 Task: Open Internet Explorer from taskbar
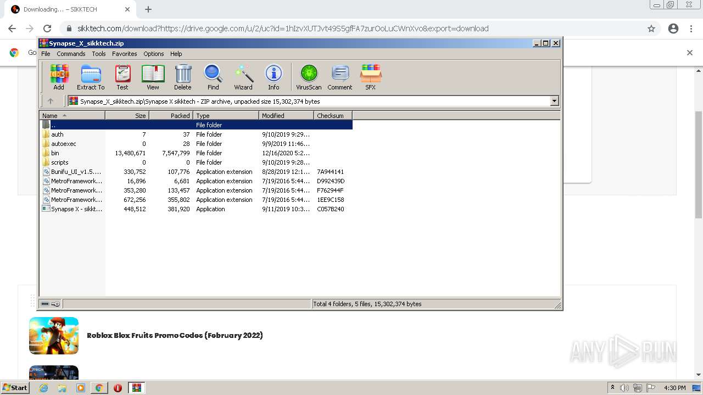point(44,388)
